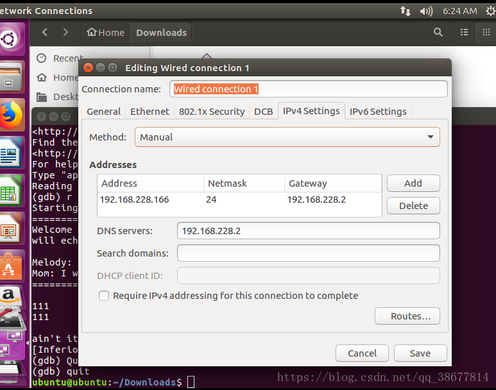Open network connections dock icon
The width and height of the screenshot is (496, 390).
tap(11, 344)
